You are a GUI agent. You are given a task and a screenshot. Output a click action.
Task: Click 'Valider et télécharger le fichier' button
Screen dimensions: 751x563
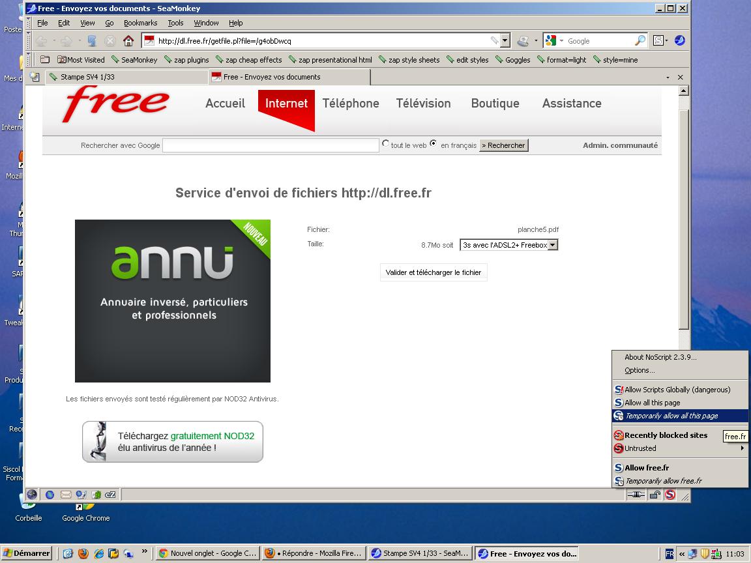434,272
